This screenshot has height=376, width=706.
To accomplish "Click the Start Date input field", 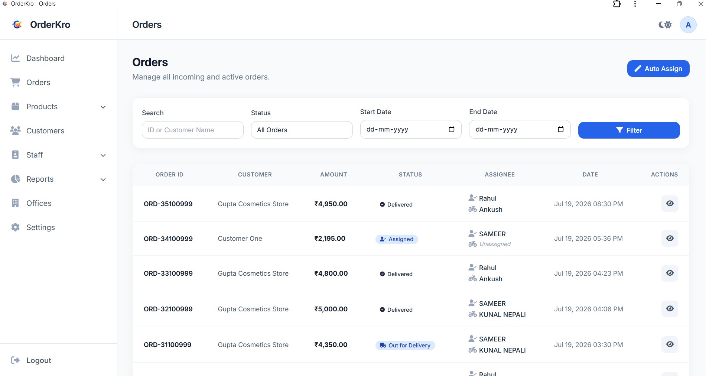I will [411, 129].
